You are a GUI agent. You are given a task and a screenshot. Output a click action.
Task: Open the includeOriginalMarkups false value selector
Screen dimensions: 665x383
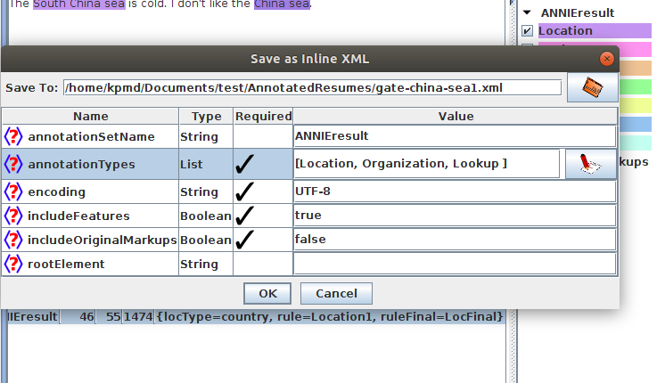tap(454, 240)
